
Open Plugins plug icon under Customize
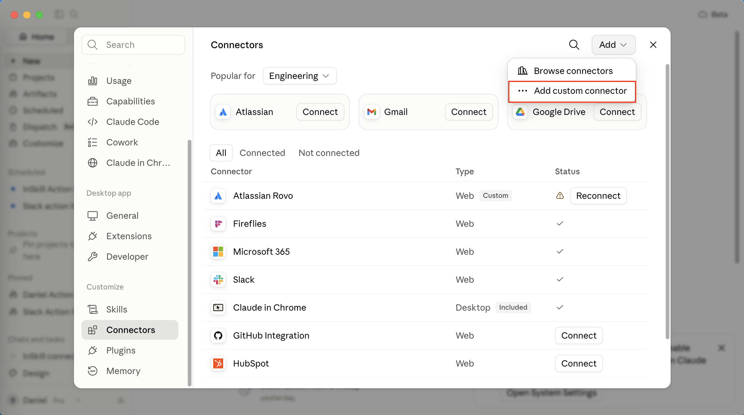click(93, 350)
